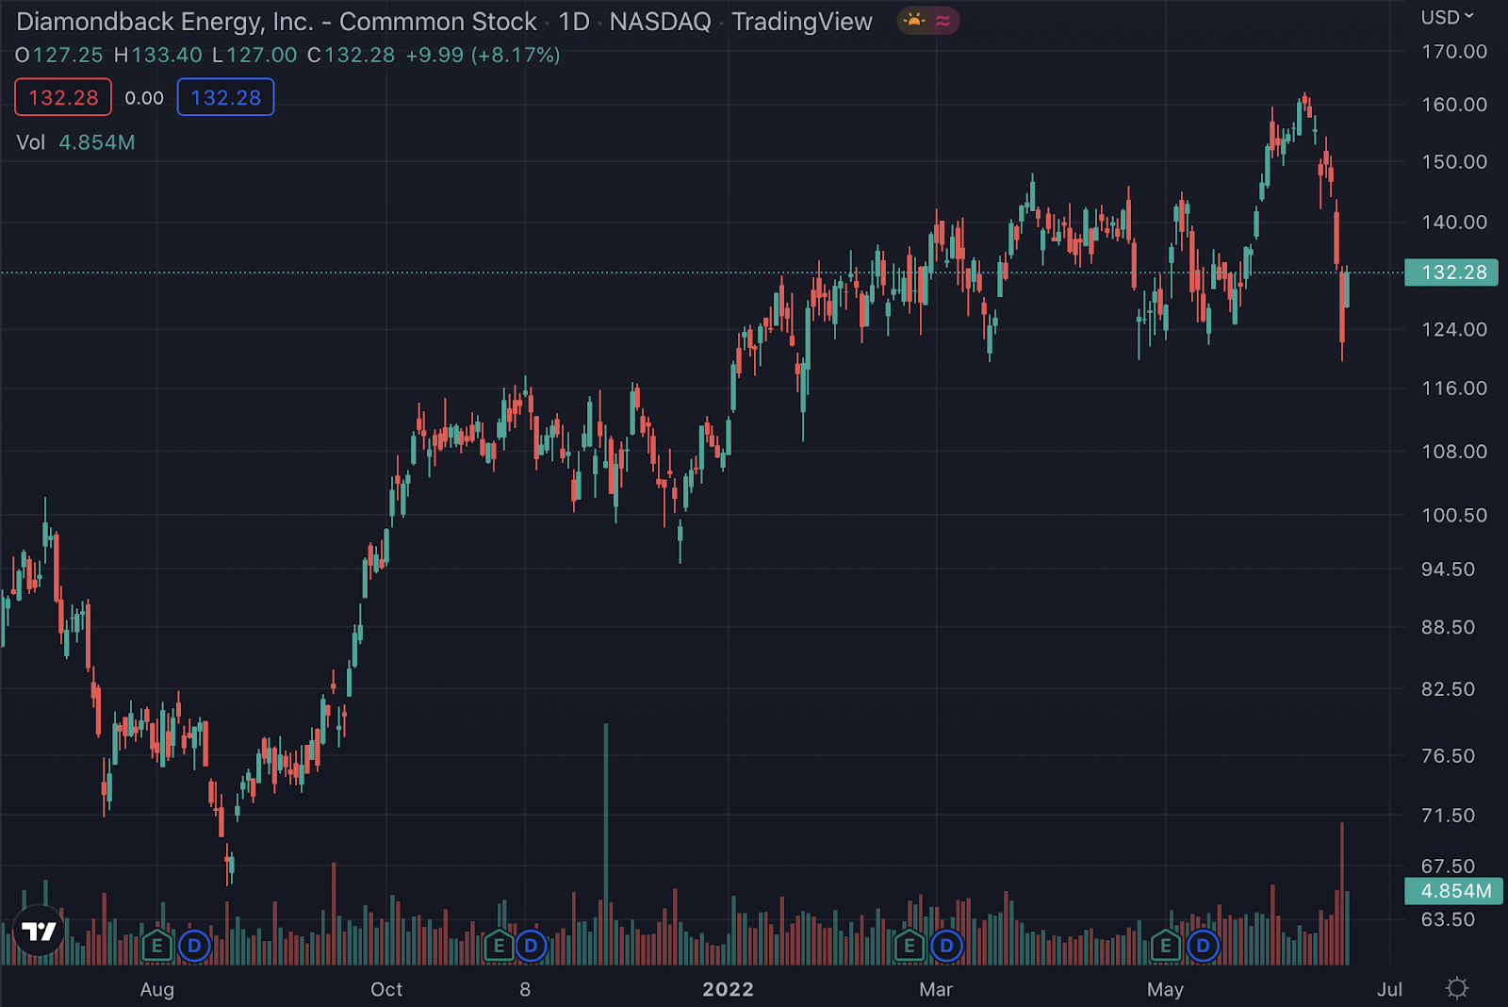Click the 71.50 price axis label
1508x1007 pixels.
click(1449, 816)
